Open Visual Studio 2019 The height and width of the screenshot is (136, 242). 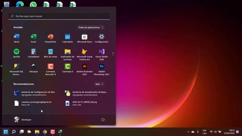pyautogui.click(x=102, y=54)
